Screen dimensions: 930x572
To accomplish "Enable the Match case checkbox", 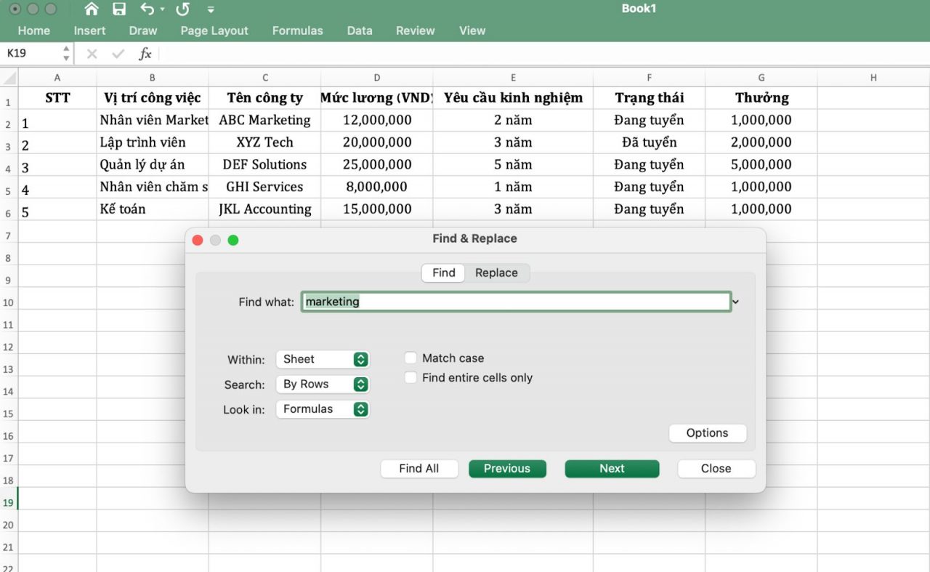I will 411,358.
